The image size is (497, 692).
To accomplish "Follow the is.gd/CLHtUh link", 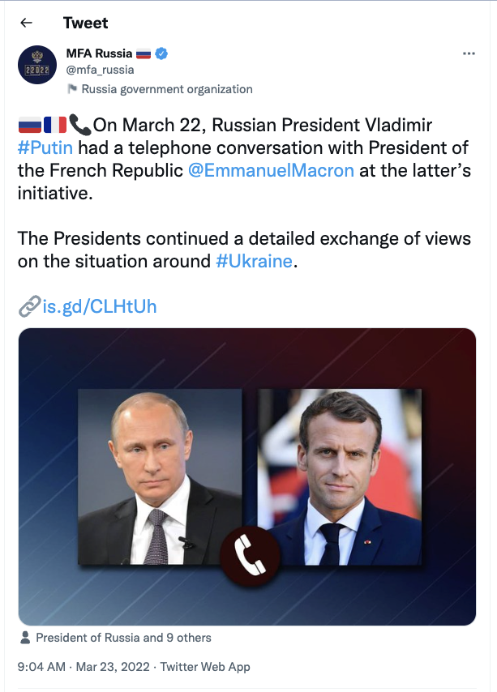I will (99, 307).
